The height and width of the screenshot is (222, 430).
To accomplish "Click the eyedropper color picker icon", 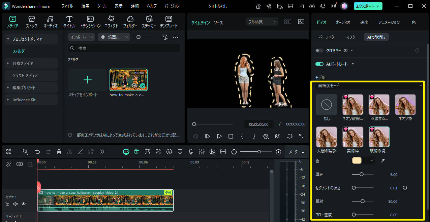I will [382, 161].
